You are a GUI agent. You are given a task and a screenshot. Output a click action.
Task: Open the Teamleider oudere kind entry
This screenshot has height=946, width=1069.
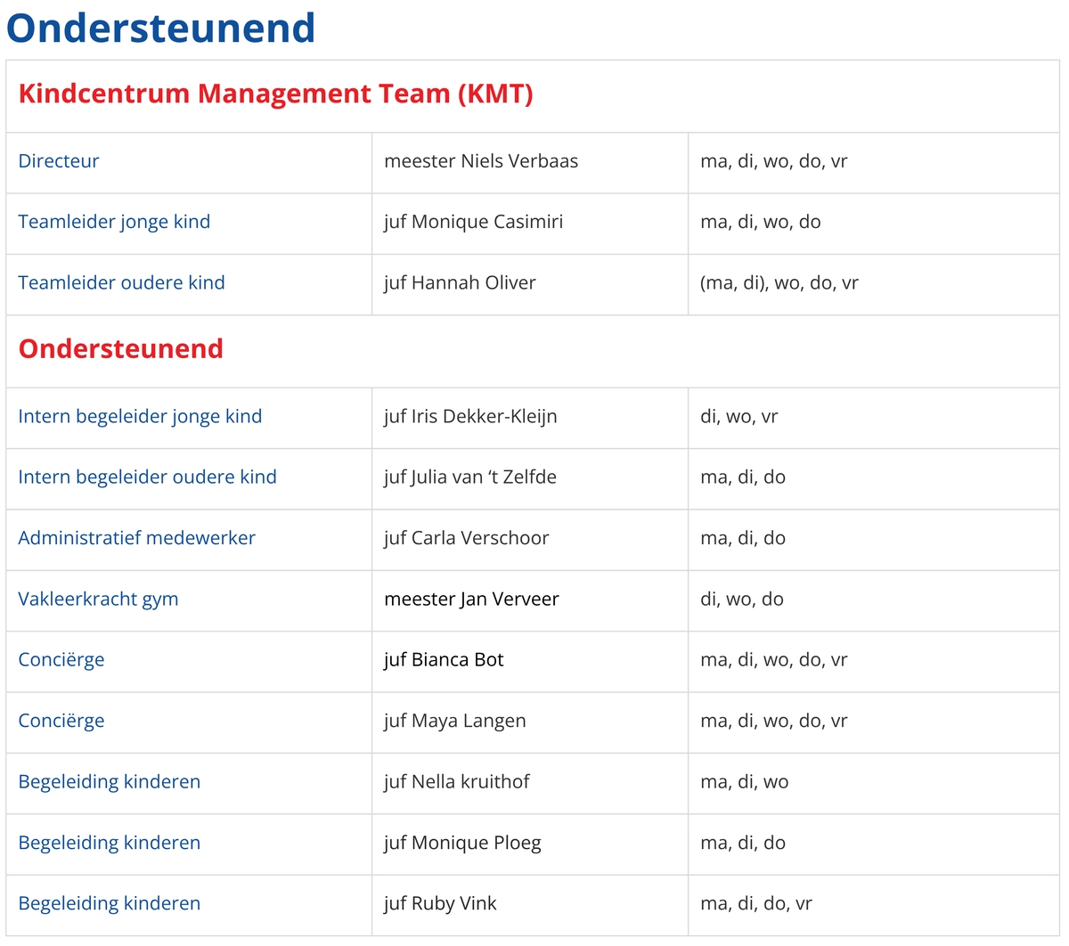click(x=121, y=282)
